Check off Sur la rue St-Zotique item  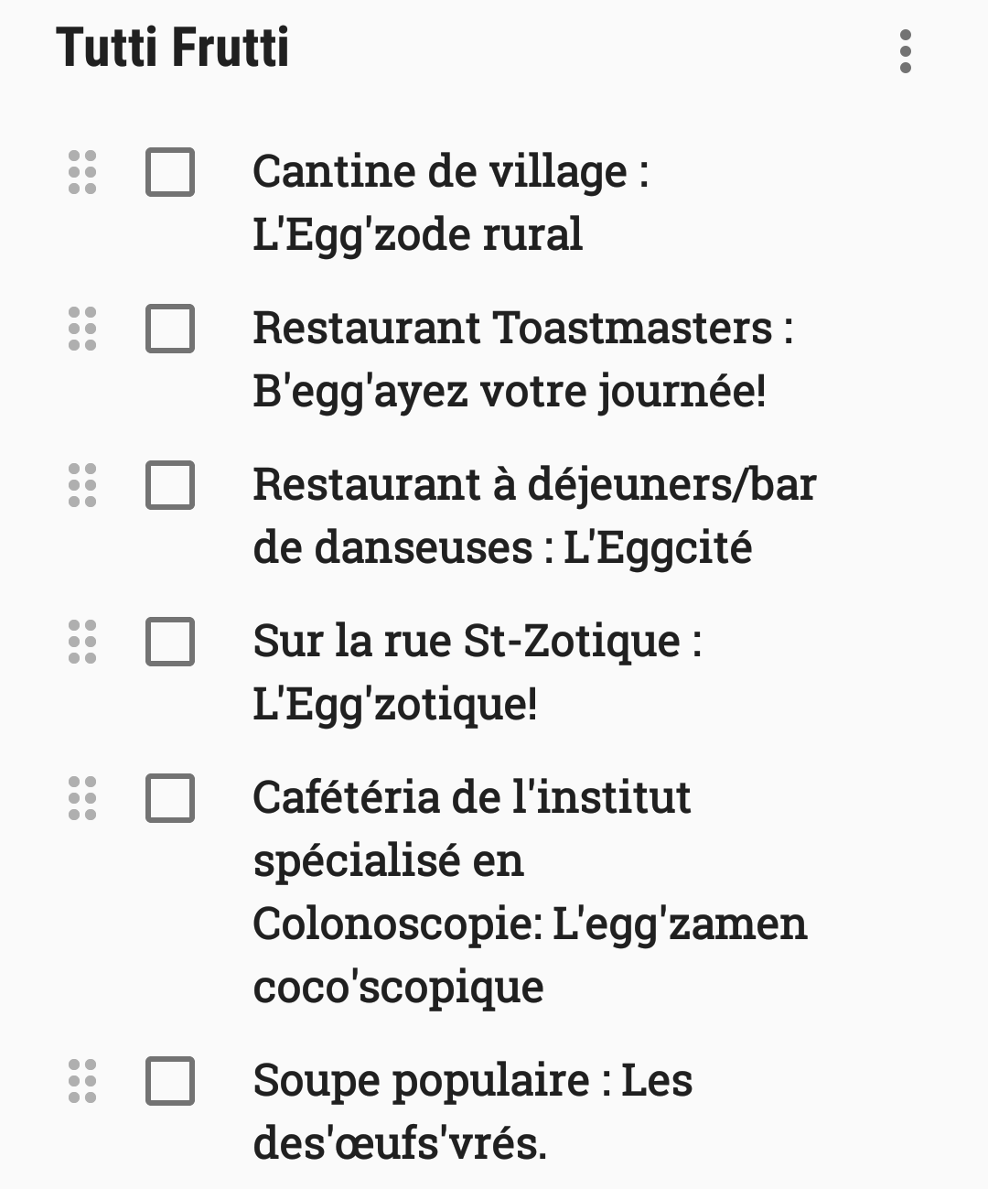[x=170, y=642]
